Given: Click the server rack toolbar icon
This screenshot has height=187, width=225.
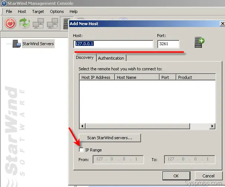Looking at the screenshot, I should pyautogui.click(x=65, y=24).
